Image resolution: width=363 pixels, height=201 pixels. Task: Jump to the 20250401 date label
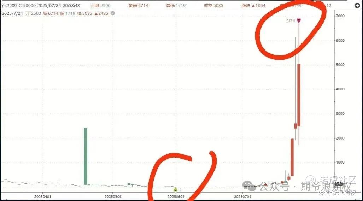click(43, 197)
